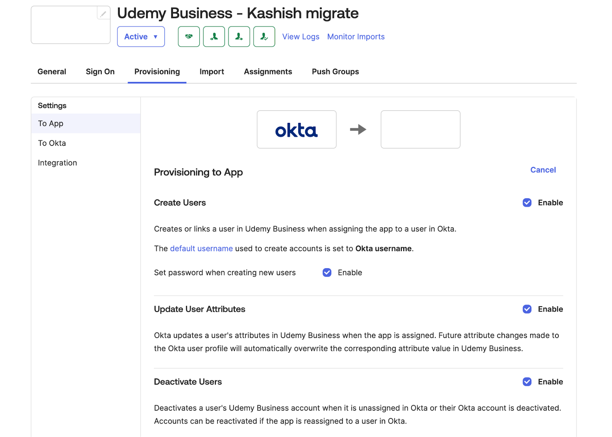Open Monitor Imports link
Viewport: 612px width, 437px height.
[356, 37]
